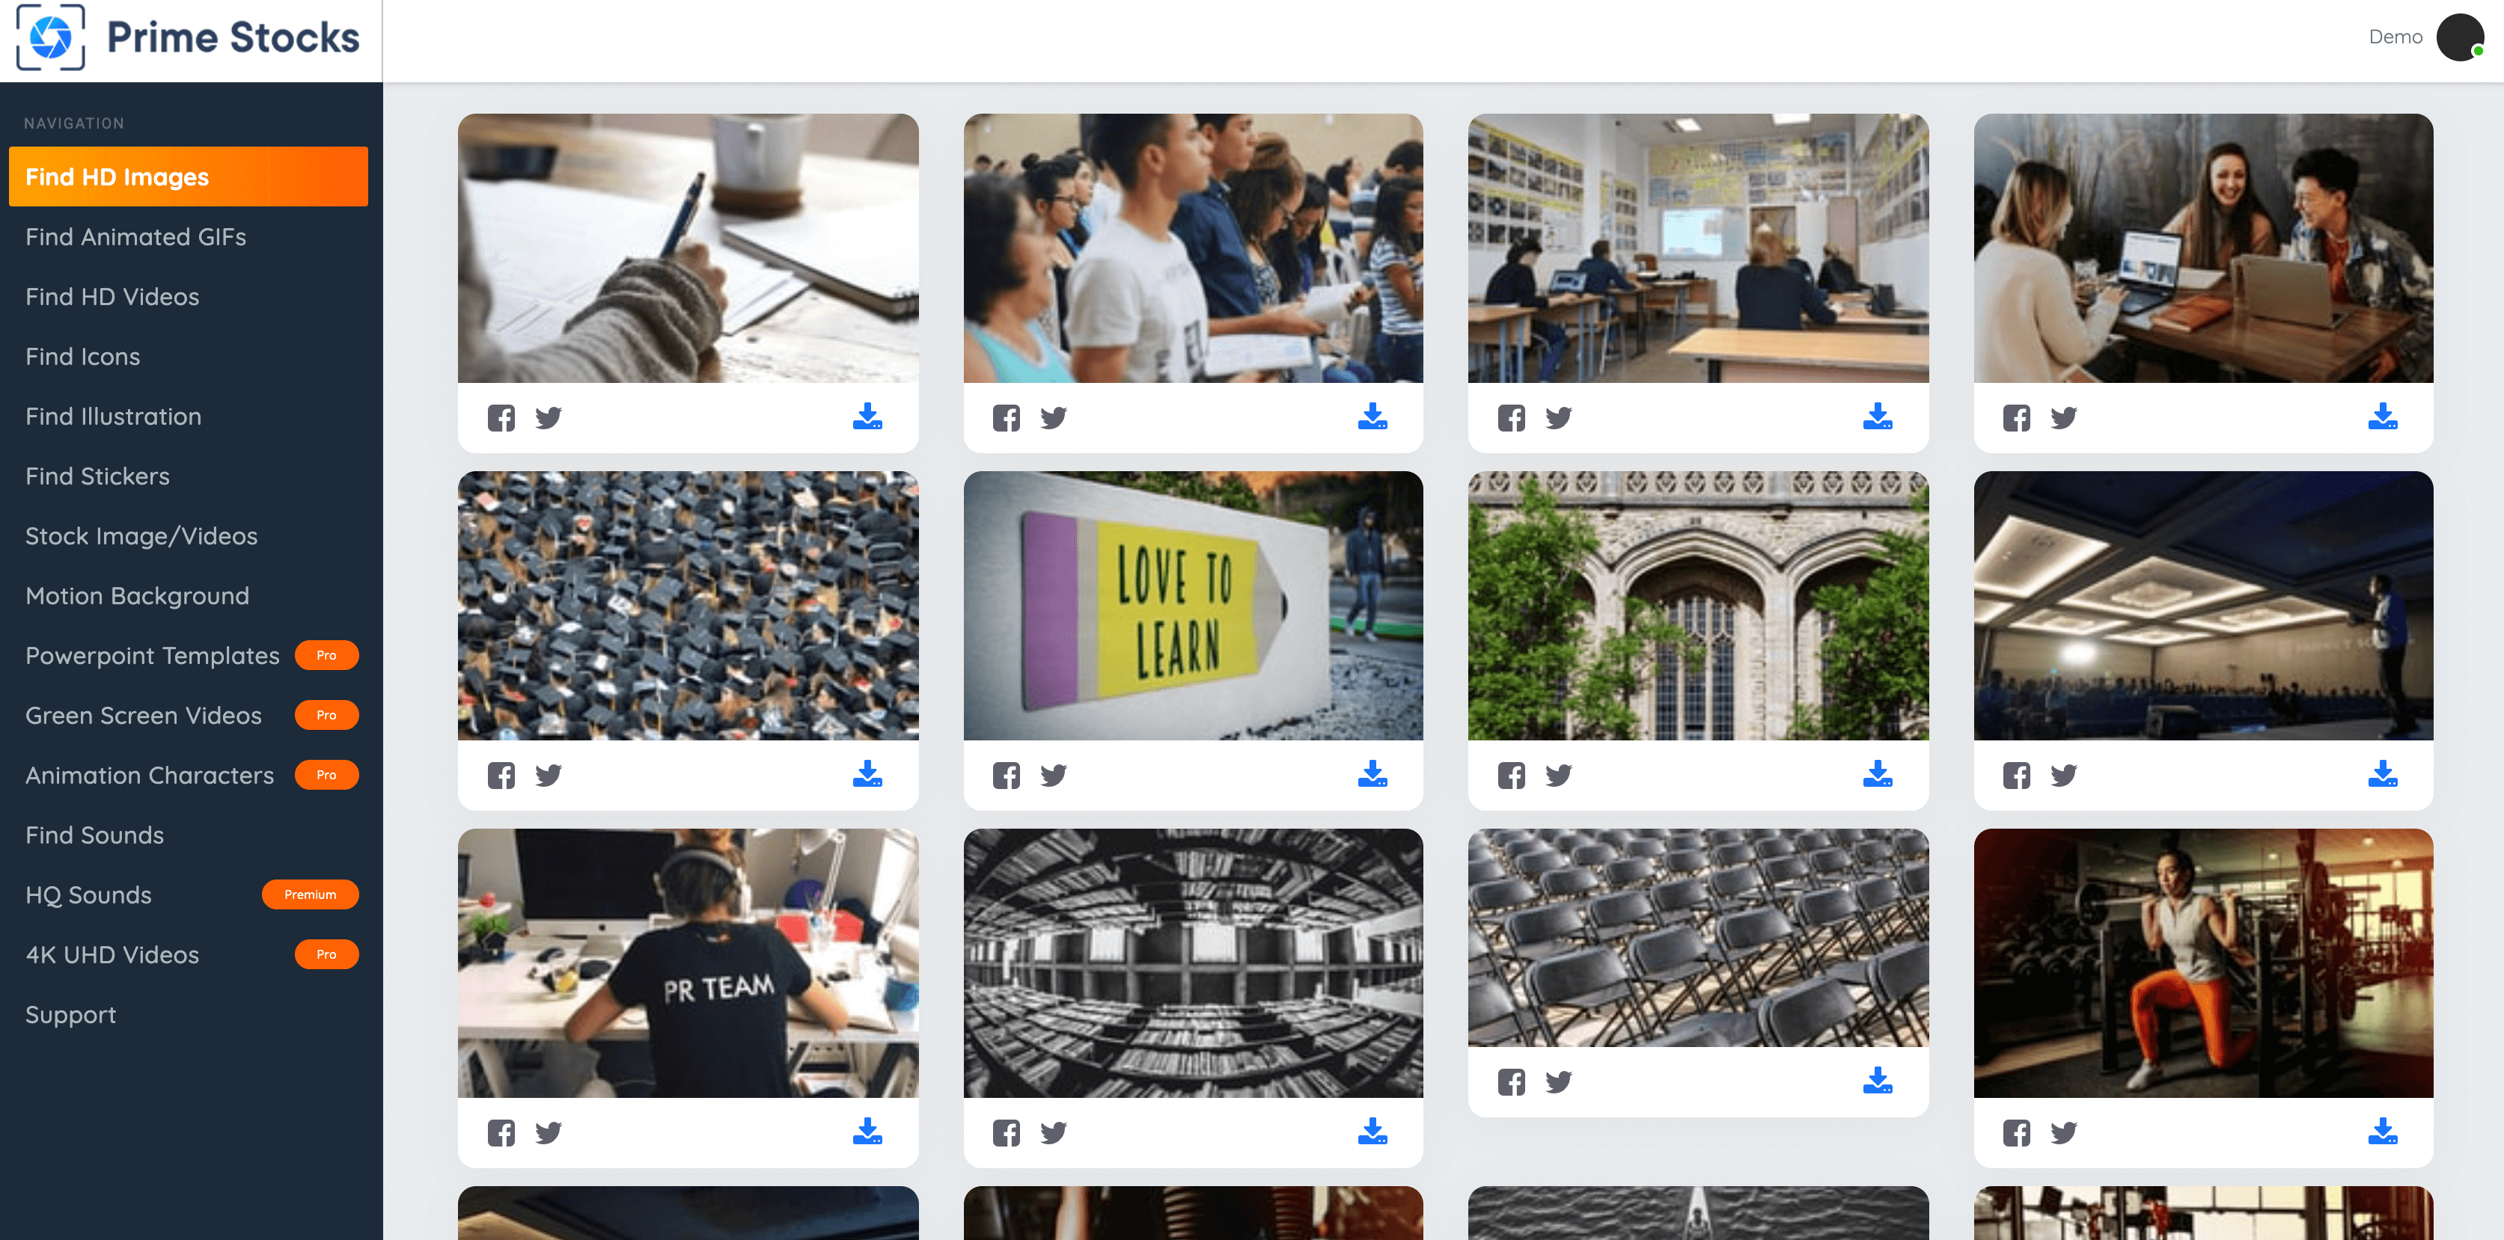Viewport: 2504px width, 1240px height.
Task: Open Stock Image/Videos section
Action: coord(141,535)
